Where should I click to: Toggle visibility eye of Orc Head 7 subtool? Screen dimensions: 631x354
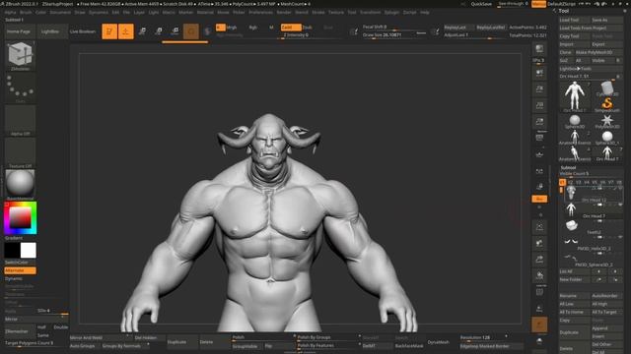620,206
